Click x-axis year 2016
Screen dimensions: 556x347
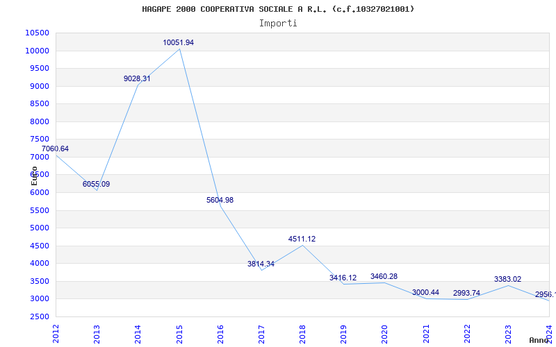point(220,334)
